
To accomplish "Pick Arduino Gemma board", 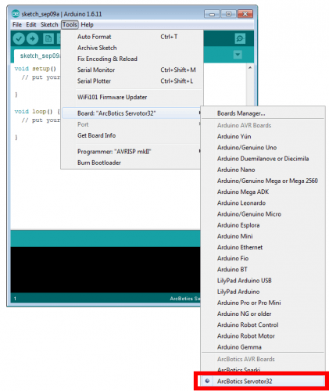I will [263, 347].
